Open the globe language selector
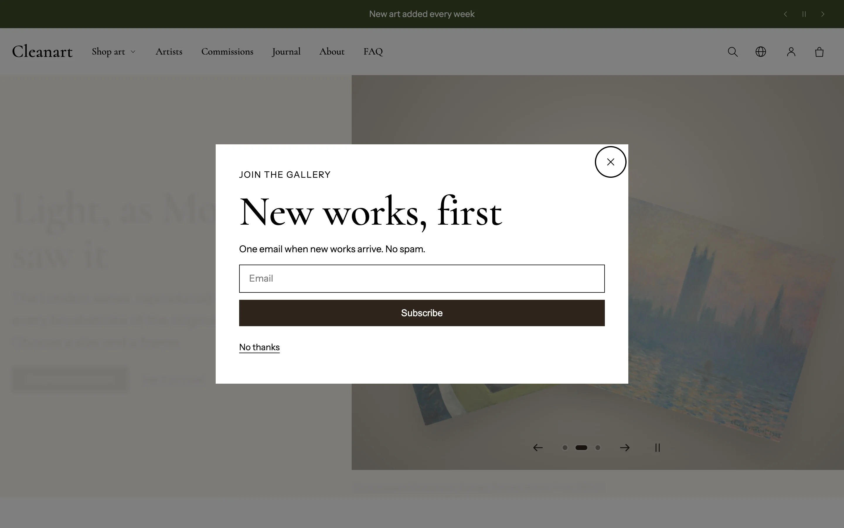 coord(761,52)
